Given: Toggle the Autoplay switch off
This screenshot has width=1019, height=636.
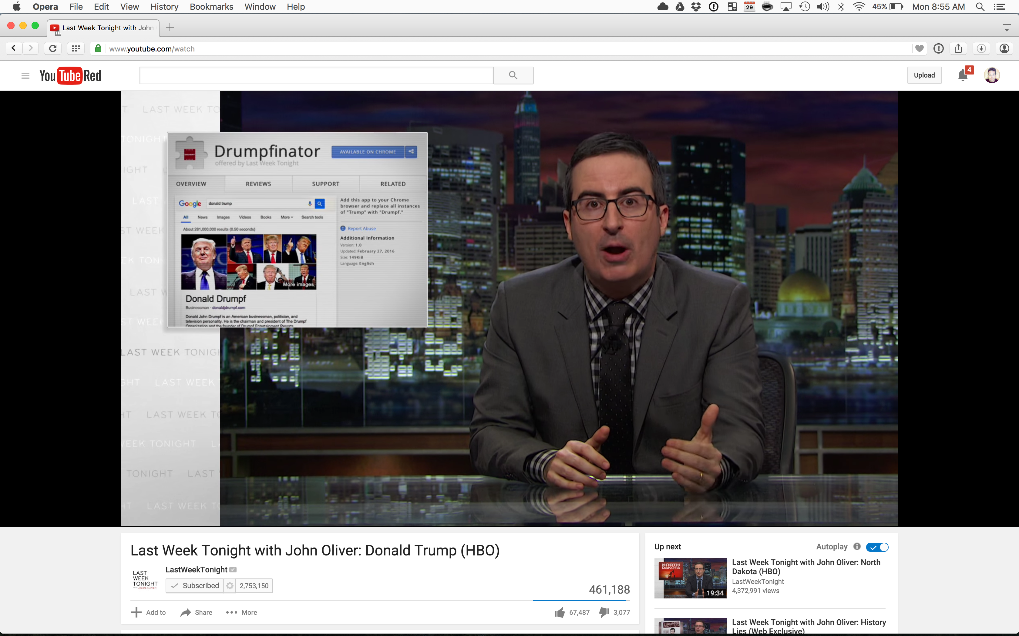Looking at the screenshot, I should click(x=877, y=547).
